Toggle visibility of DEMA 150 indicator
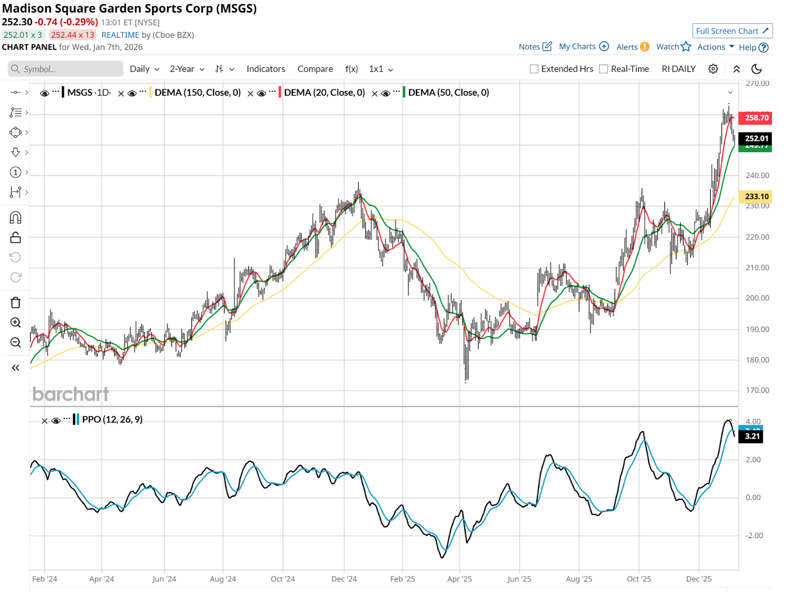Screen dimensions: 806x592 pyautogui.click(x=132, y=93)
